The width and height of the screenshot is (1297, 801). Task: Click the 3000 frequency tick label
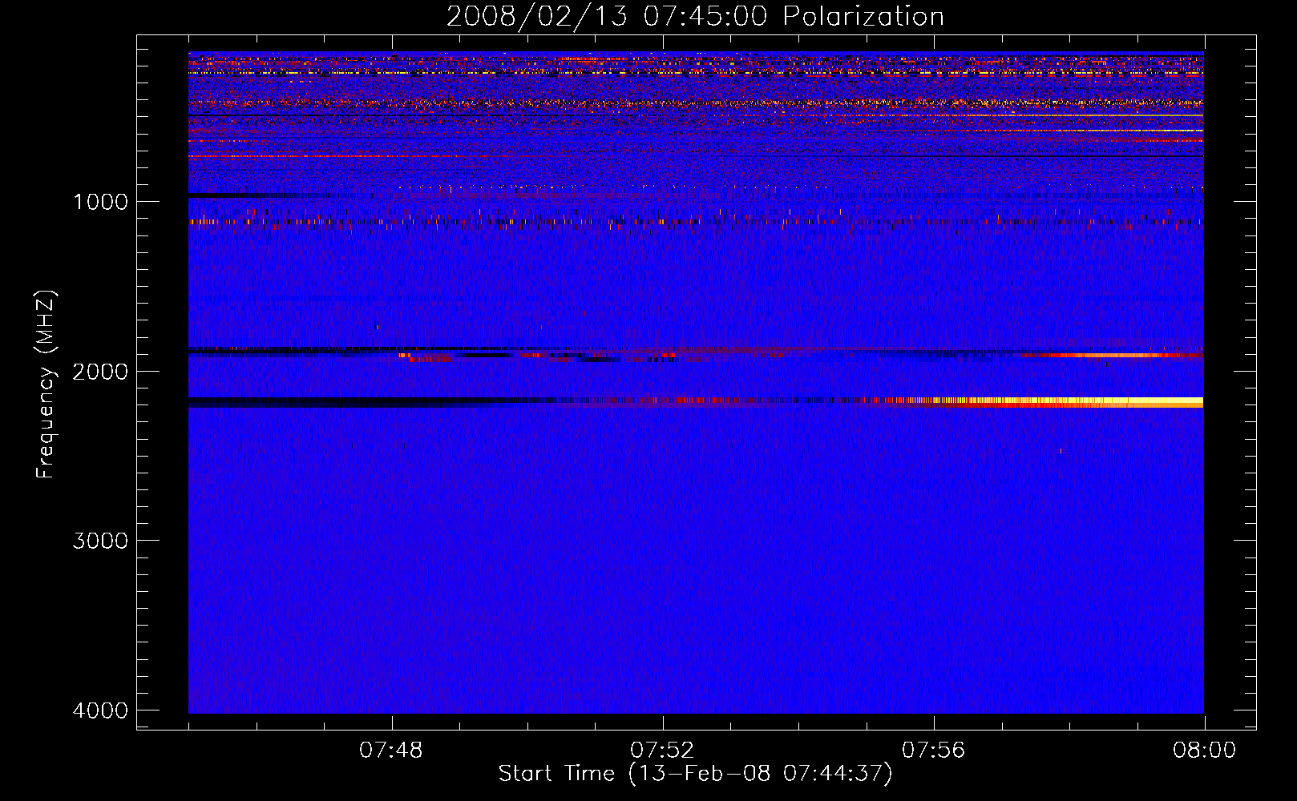100,541
